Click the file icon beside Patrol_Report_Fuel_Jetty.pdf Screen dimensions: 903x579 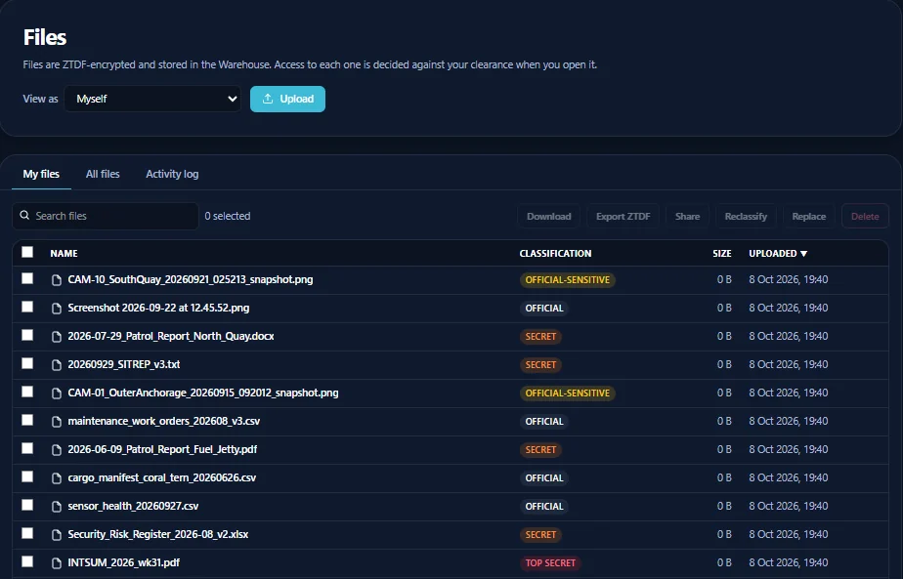pyautogui.click(x=57, y=449)
